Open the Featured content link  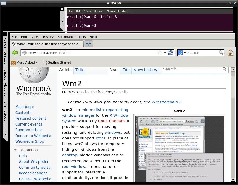[31, 118]
